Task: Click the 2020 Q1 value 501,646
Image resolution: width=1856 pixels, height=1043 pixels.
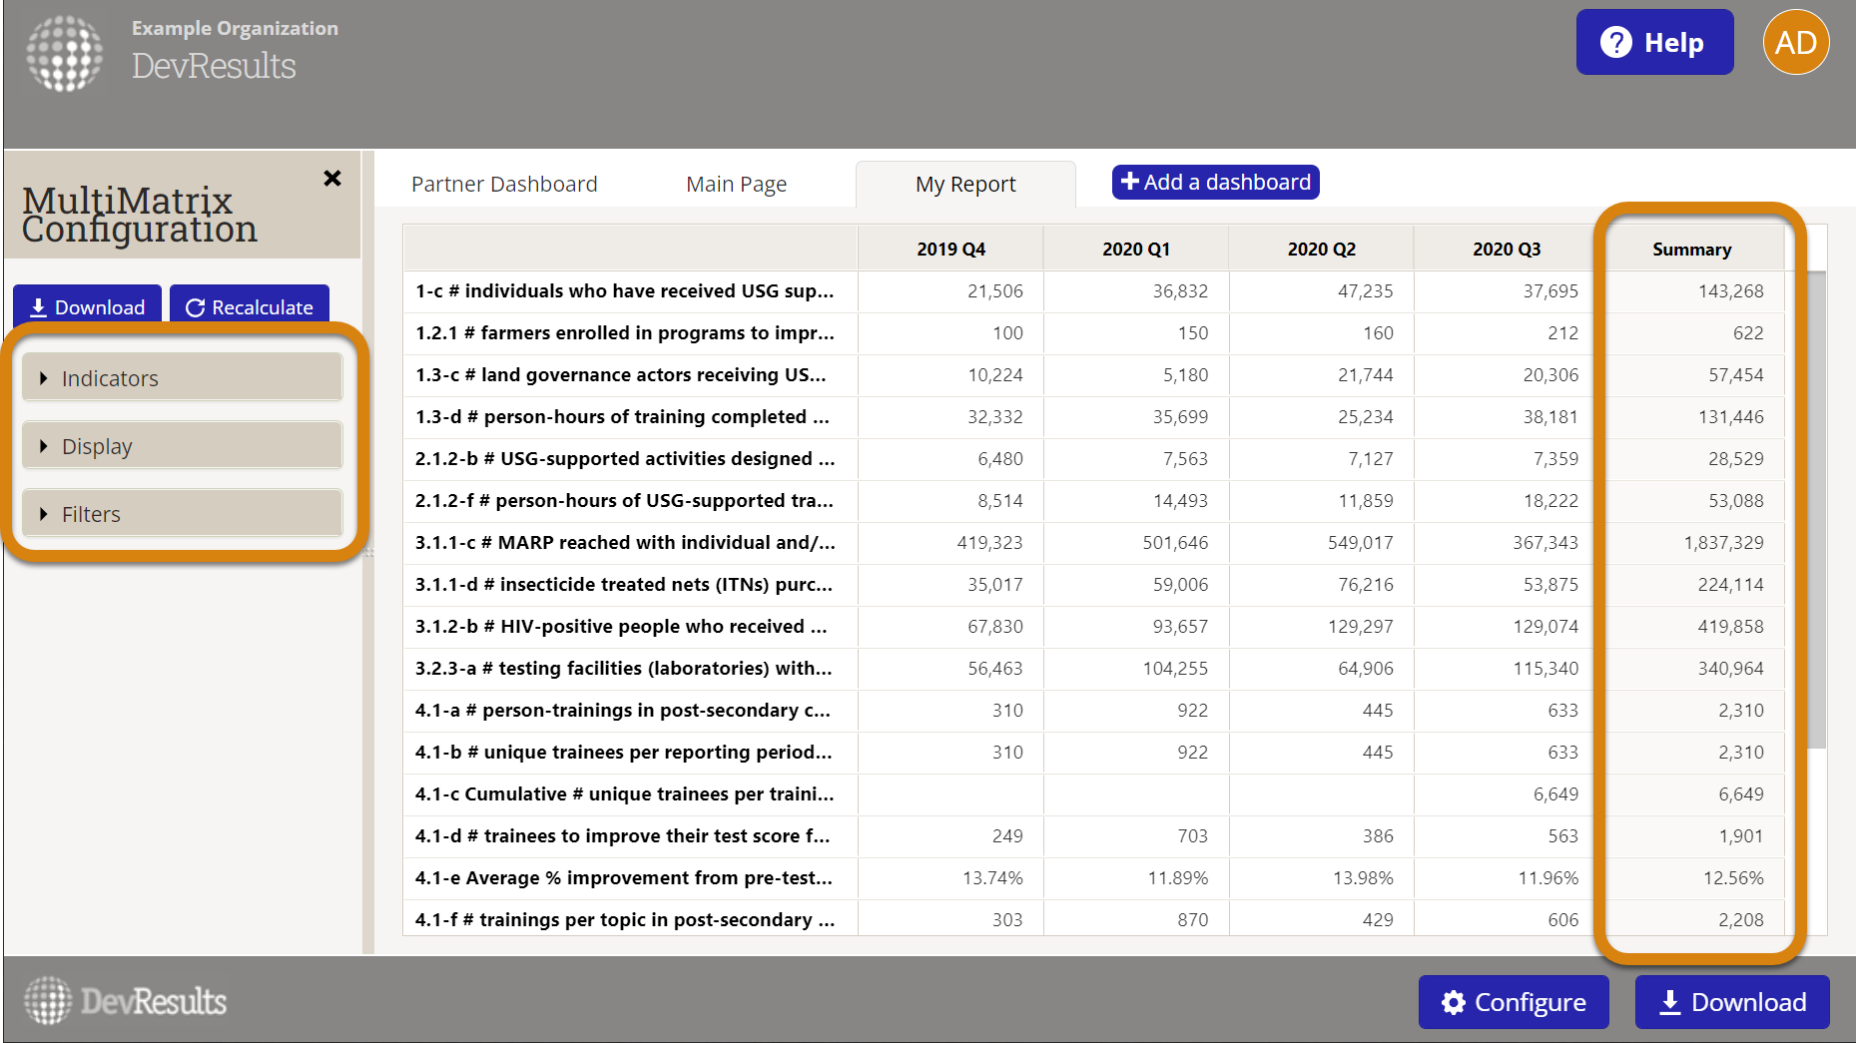Action: tap(1175, 543)
